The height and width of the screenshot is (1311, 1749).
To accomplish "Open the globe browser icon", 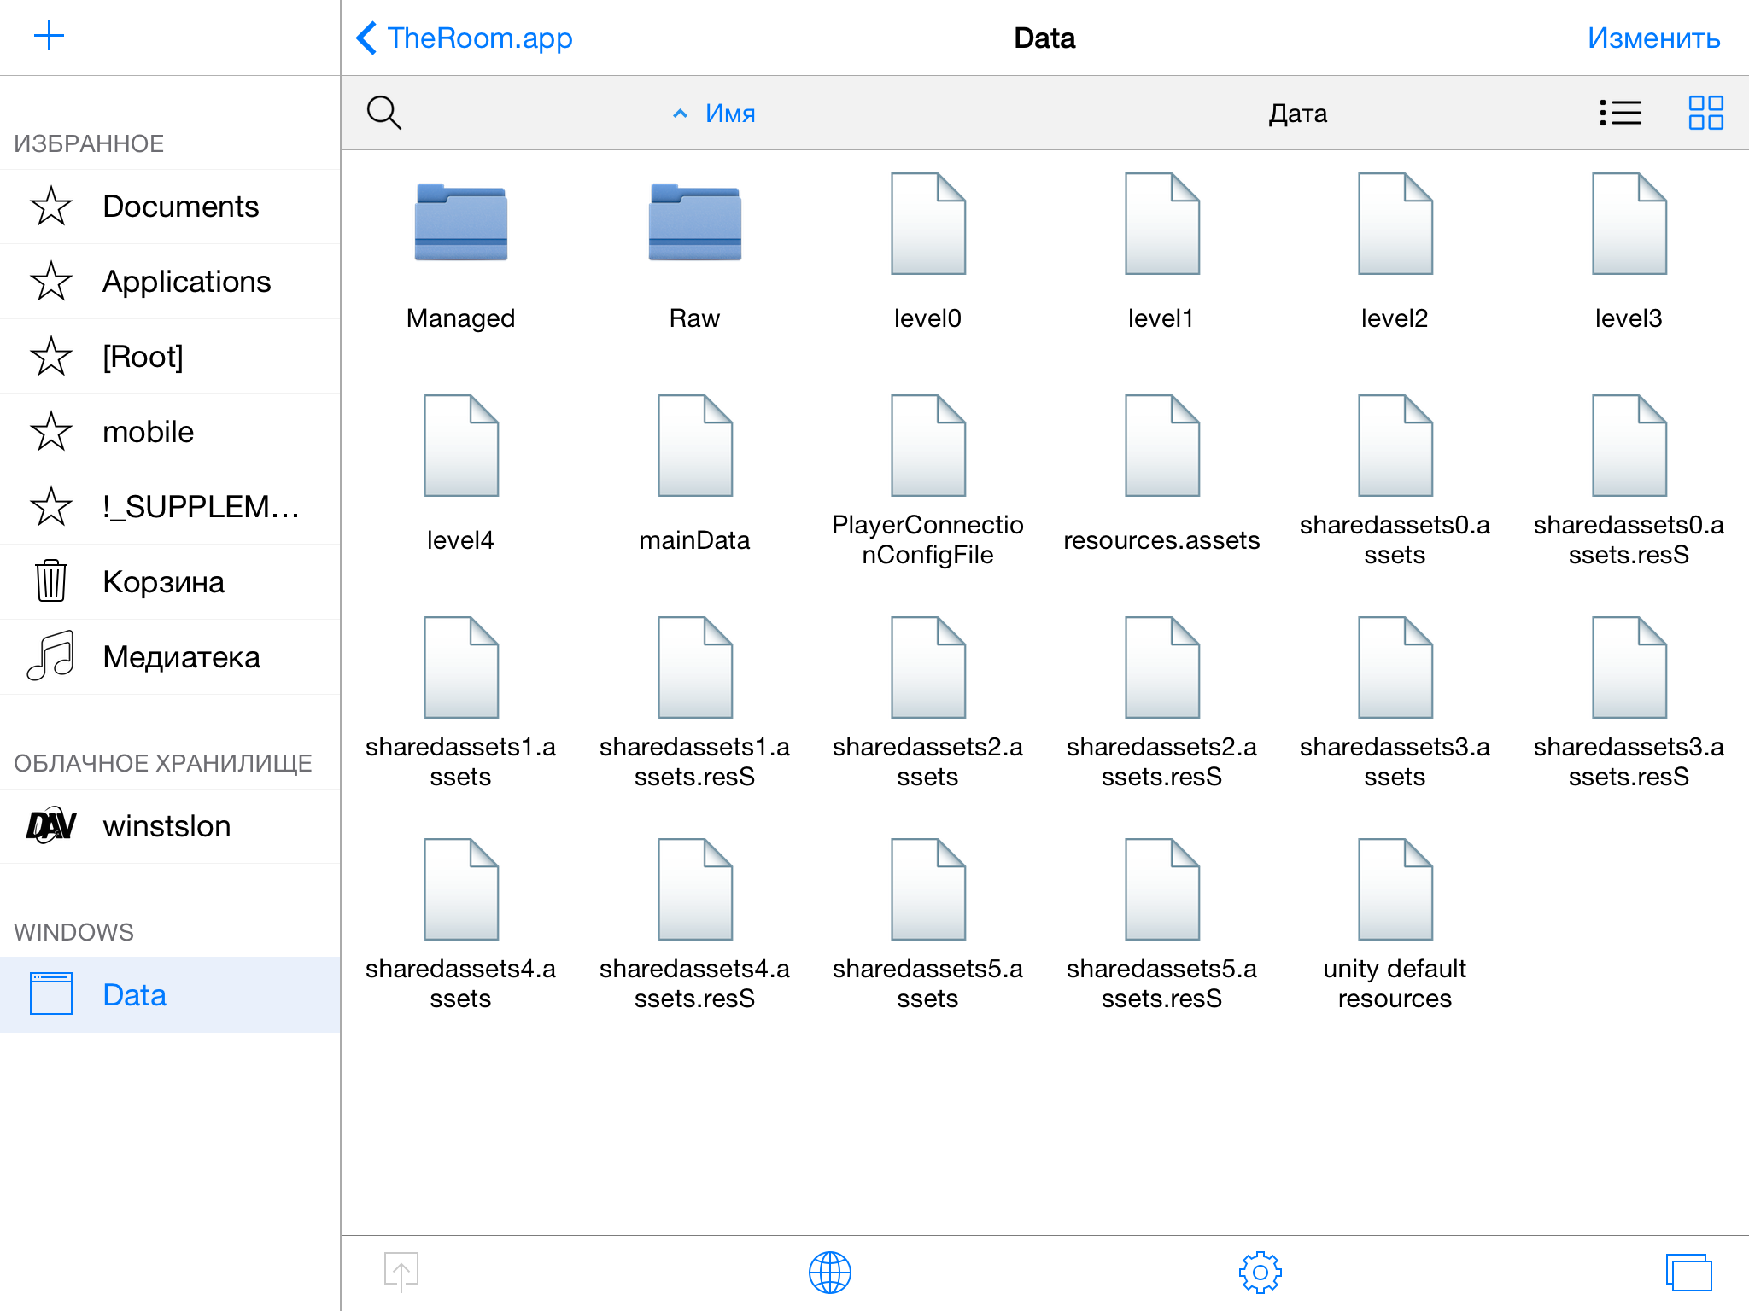I will tap(829, 1273).
